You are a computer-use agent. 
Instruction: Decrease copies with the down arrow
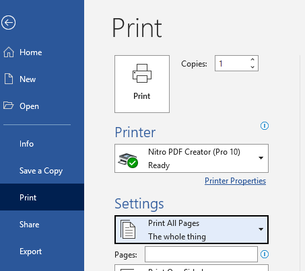click(252, 67)
